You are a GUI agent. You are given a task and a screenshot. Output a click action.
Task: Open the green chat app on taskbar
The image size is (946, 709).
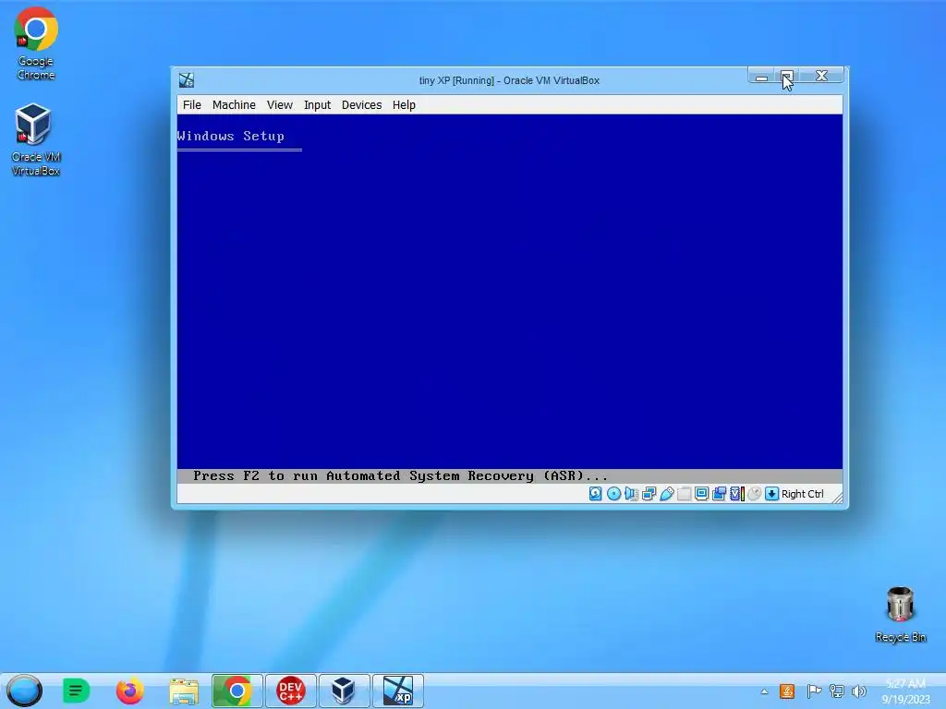tap(76, 691)
